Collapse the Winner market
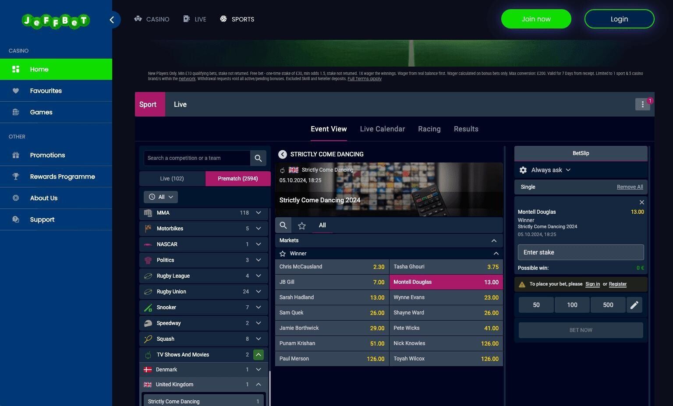Image resolution: width=673 pixels, height=406 pixels. (x=496, y=254)
